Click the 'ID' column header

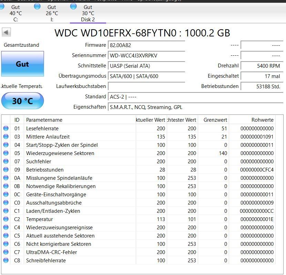(x=17, y=120)
